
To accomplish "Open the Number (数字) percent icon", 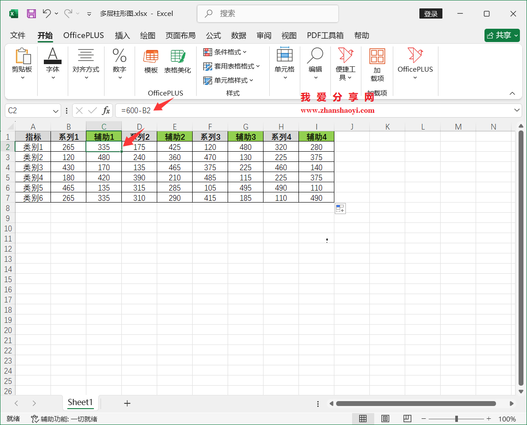I will (x=119, y=55).
